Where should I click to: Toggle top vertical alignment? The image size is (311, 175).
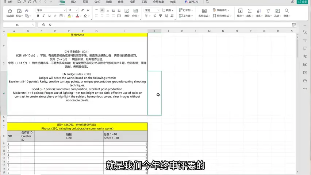pos(96,10)
